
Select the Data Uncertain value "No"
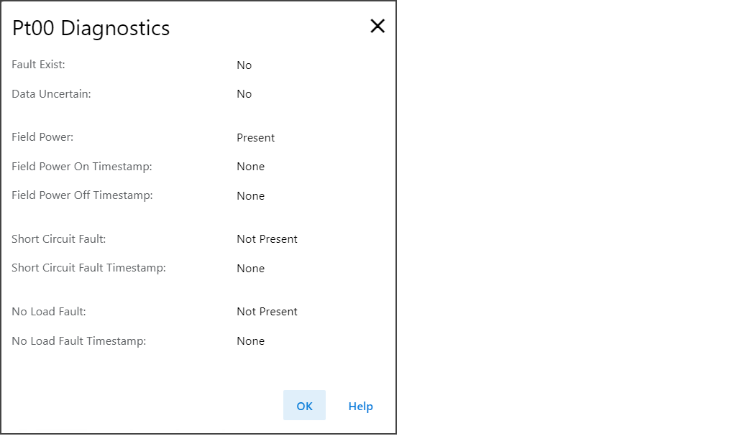point(244,94)
